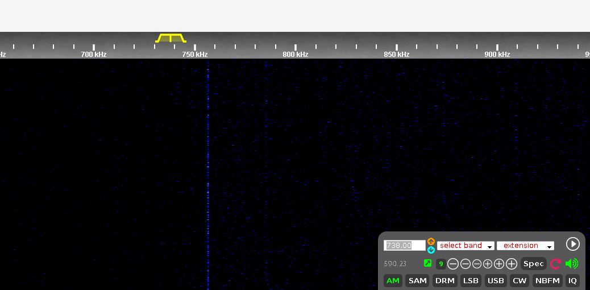Viewport: 590px width, 290px height.
Task: Click the 850 kHz scale label
Action: (397, 54)
